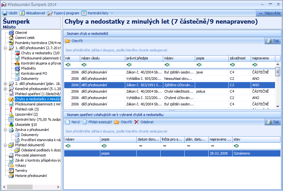This screenshot has width=283, height=191.
Task: Click the grid vertical scrollbar up arrow
Action: (278, 64)
